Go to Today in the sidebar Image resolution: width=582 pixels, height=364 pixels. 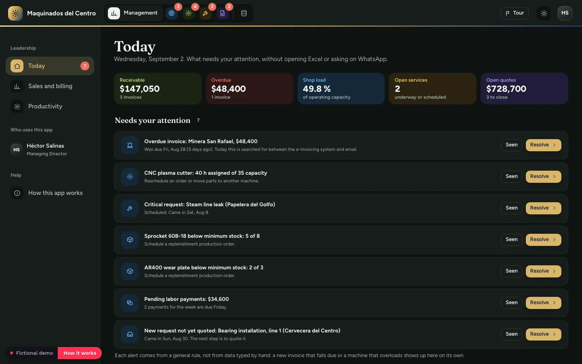click(50, 66)
